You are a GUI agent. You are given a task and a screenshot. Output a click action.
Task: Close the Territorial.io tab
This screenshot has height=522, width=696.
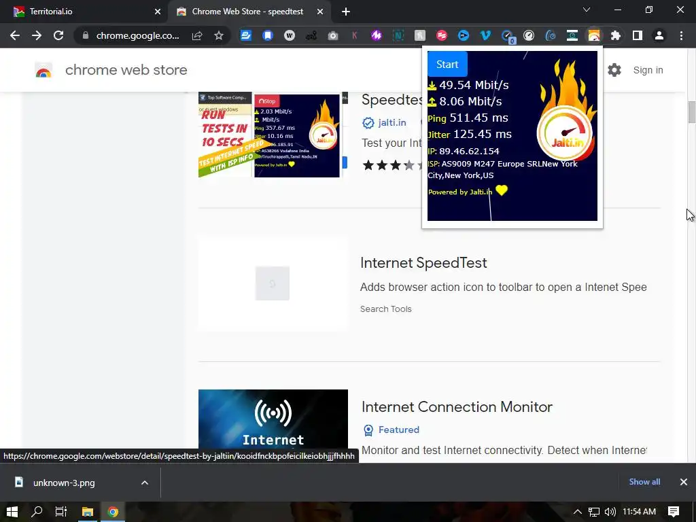point(158,12)
